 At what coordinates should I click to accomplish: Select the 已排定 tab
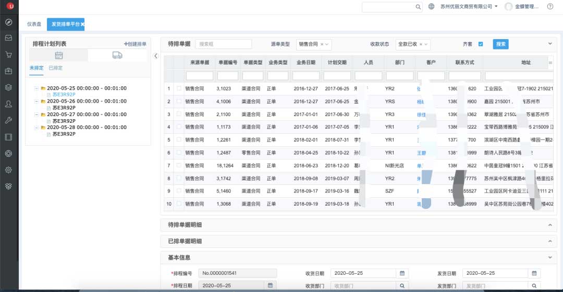coord(56,68)
